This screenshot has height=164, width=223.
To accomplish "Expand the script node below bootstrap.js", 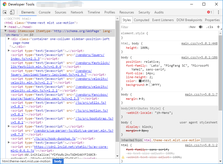I will (x=9, y=126).
